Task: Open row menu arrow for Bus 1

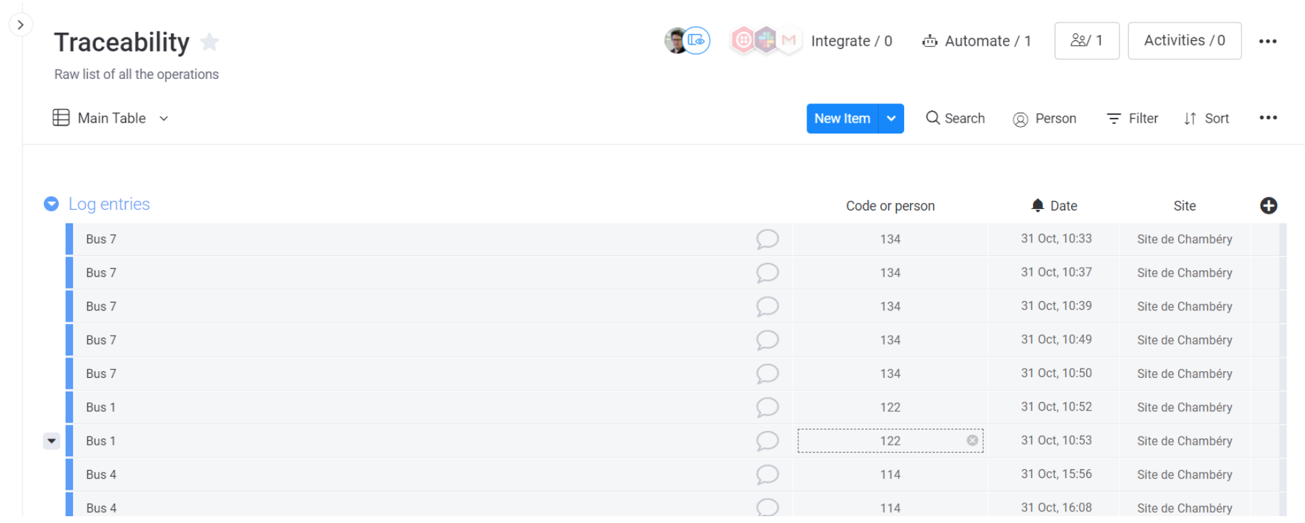Action: tap(52, 441)
